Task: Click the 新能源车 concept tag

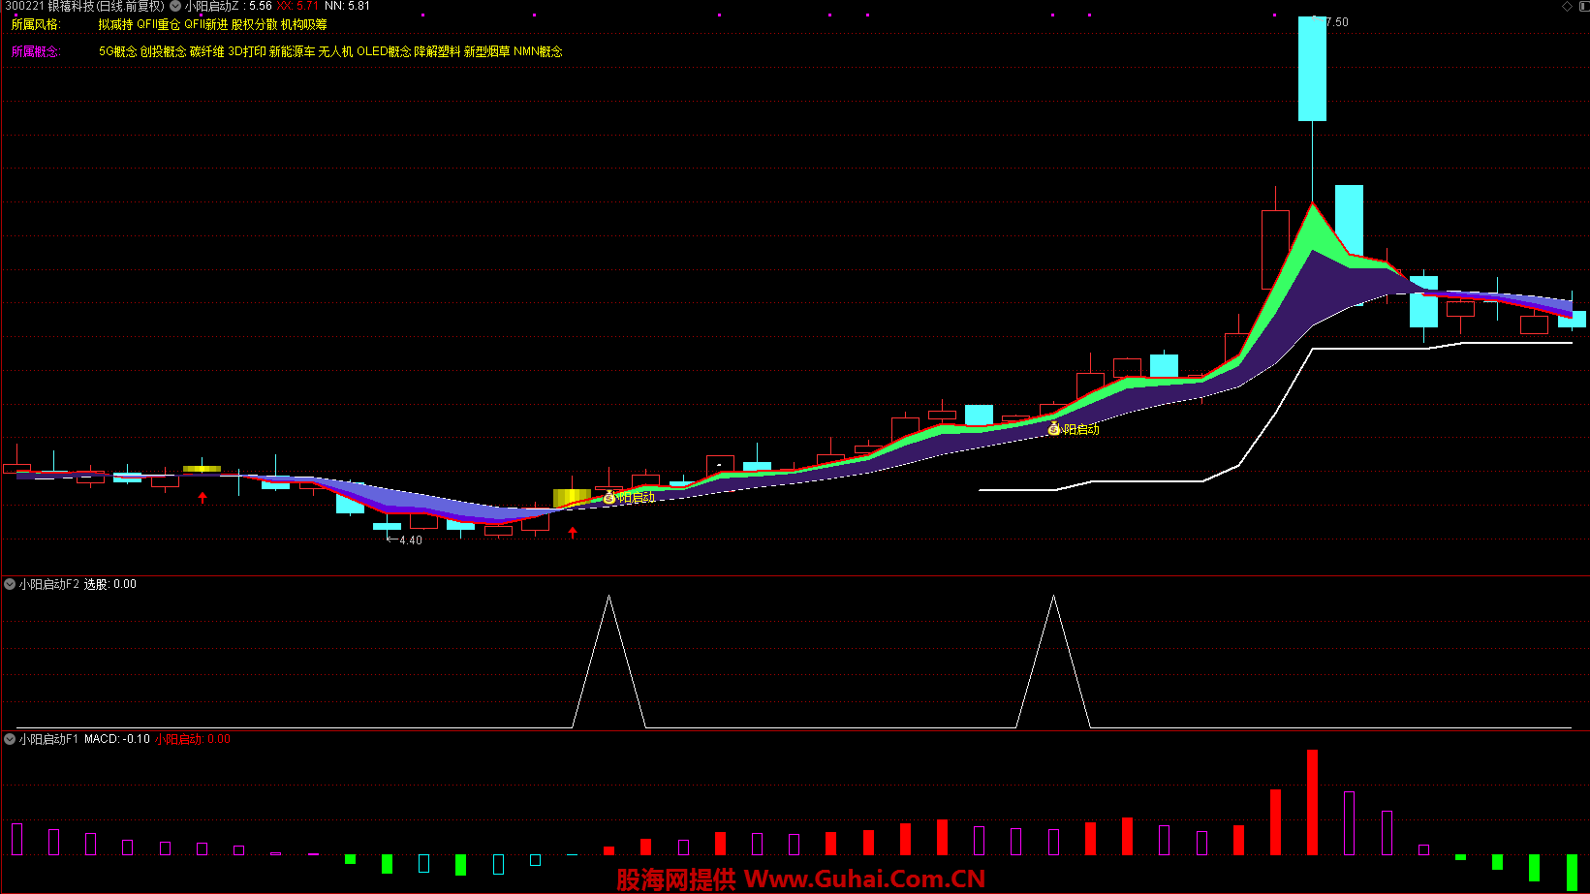Action: pyautogui.click(x=292, y=51)
